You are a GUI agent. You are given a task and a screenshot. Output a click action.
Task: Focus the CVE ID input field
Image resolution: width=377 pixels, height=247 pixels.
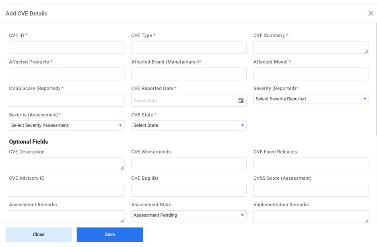coord(66,48)
